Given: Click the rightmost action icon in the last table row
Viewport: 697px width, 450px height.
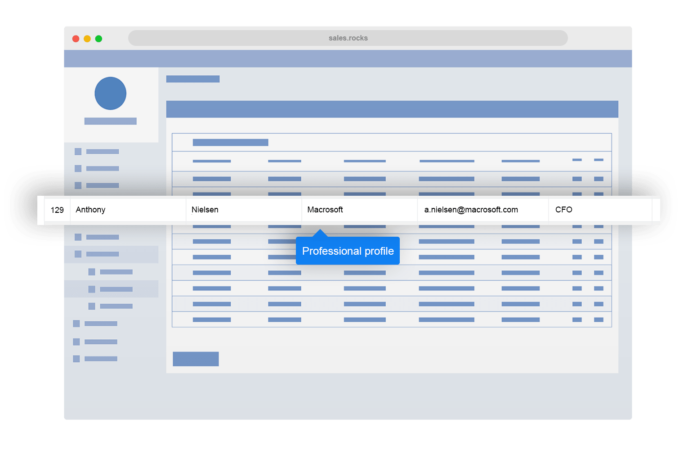Looking at the screenshot, I should tap(599, 320).
